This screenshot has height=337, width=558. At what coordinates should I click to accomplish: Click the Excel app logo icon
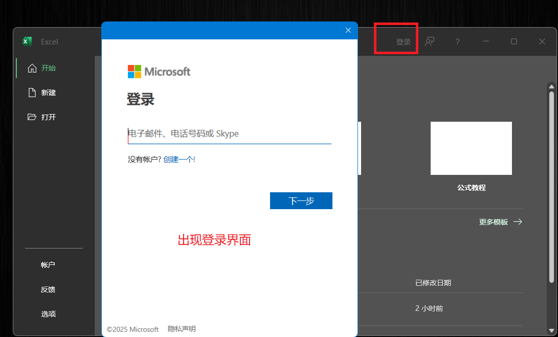[x=27, y=41]
